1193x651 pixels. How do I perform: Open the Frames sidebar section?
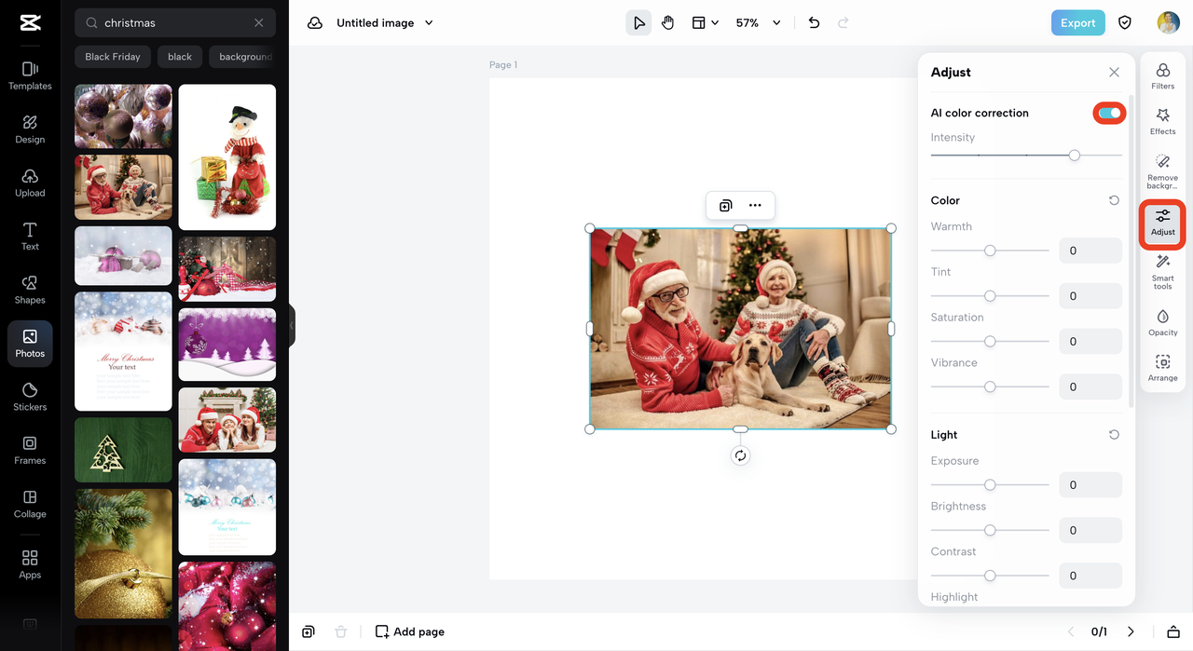point(30,451)
